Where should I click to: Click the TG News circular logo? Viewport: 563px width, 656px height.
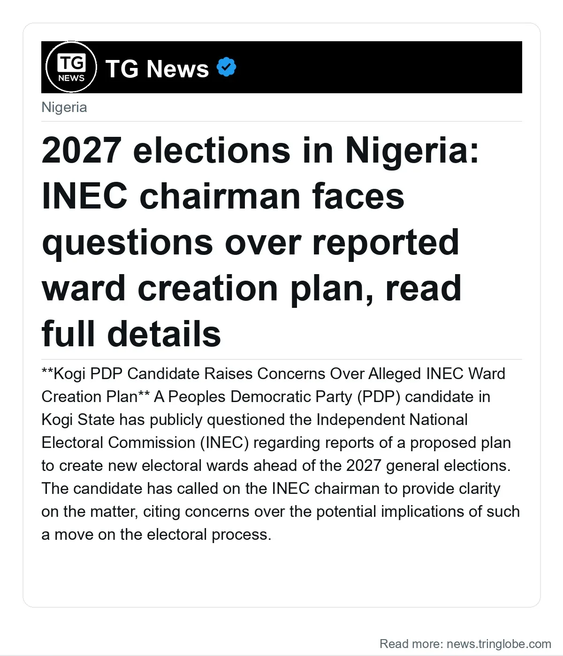[x=71, y=67]
